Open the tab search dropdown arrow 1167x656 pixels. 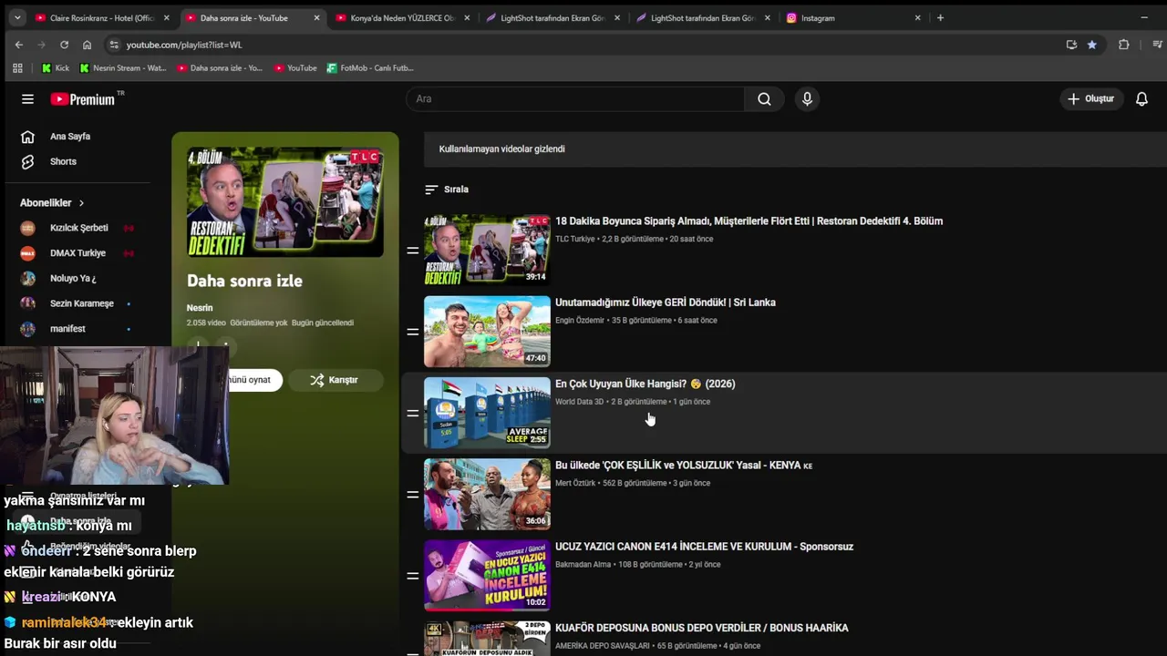17,18
